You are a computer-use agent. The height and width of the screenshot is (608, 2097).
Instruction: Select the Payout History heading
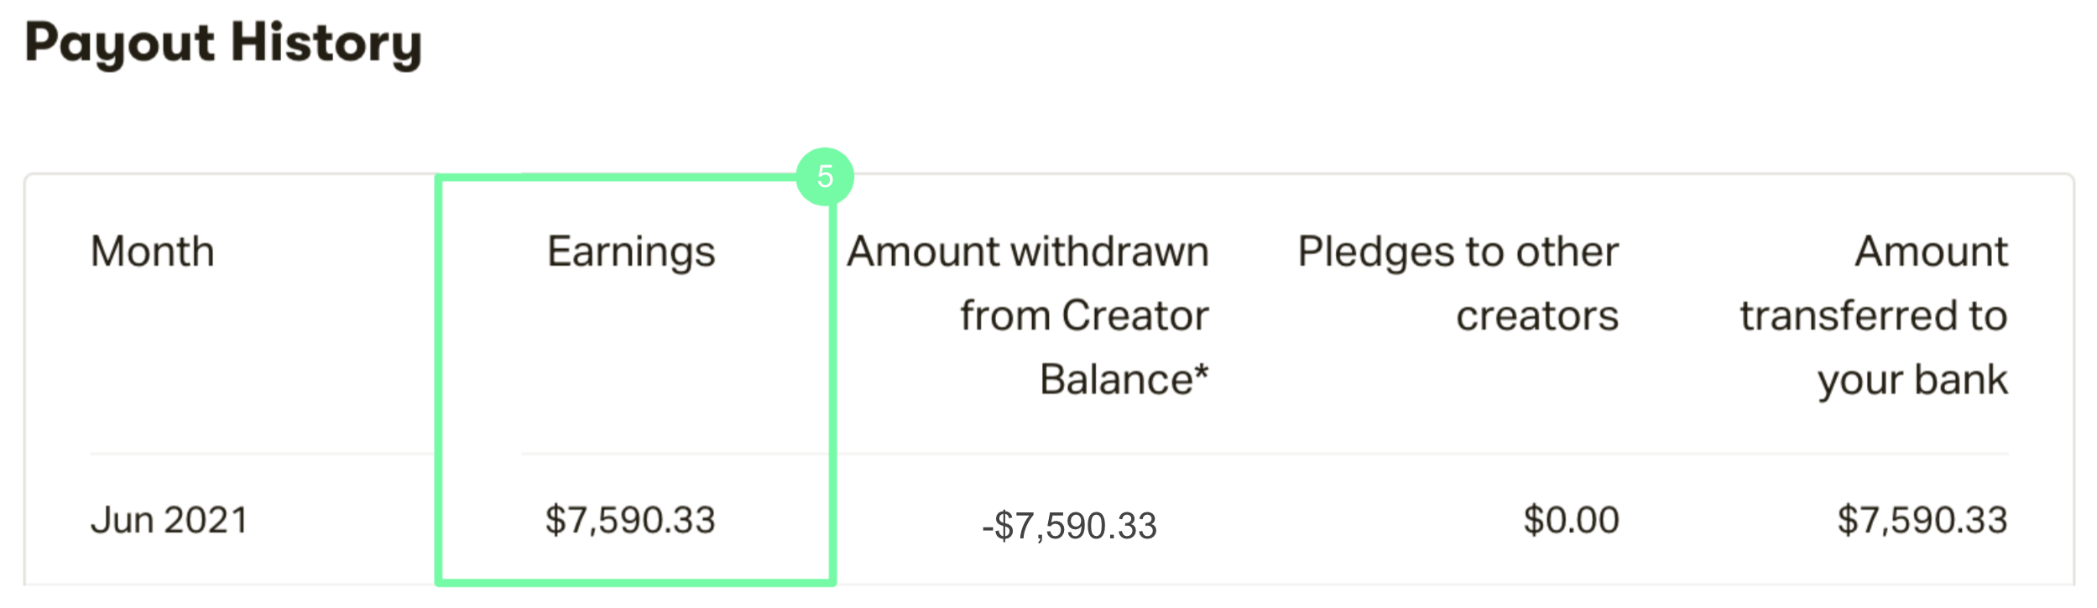tap(223, 45)
